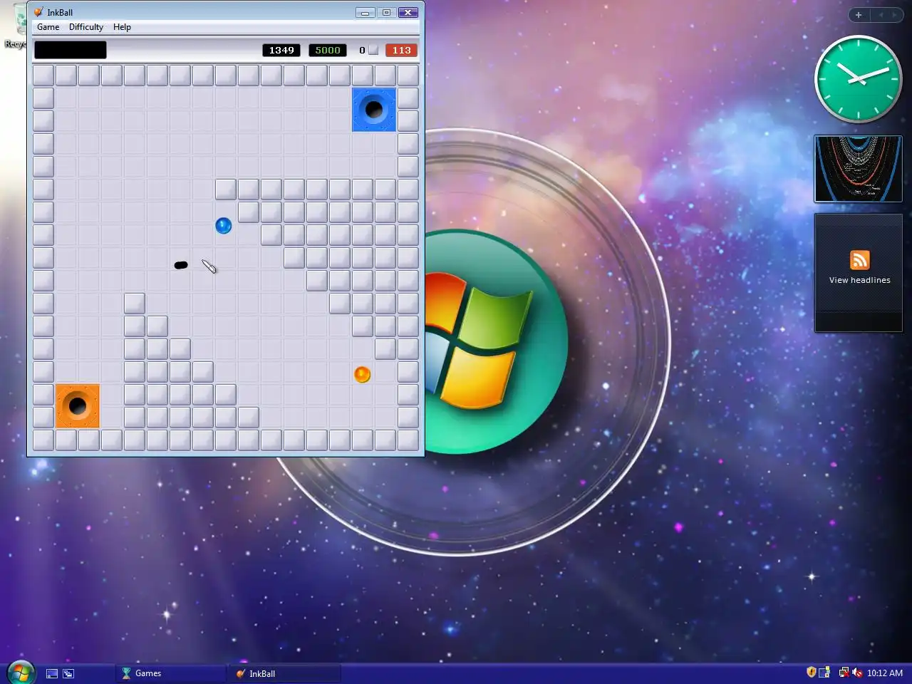This screenshot has height=684, width=912.
Task: Click the orange RSS feed icon
Action: pos(860,260)
